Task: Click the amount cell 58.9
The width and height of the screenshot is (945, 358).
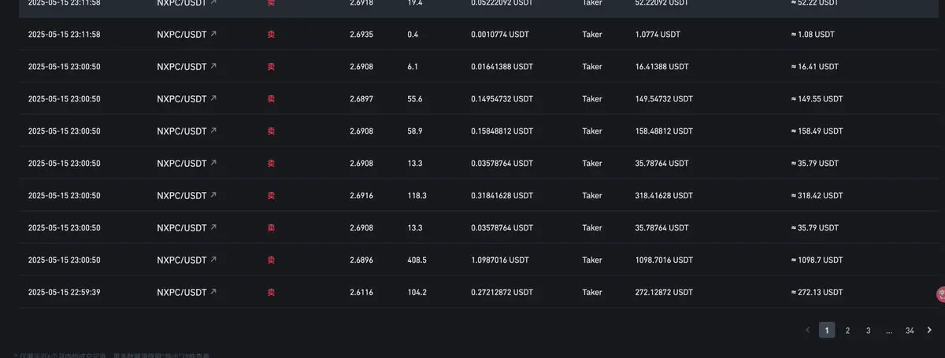Action: coord(415,131)
